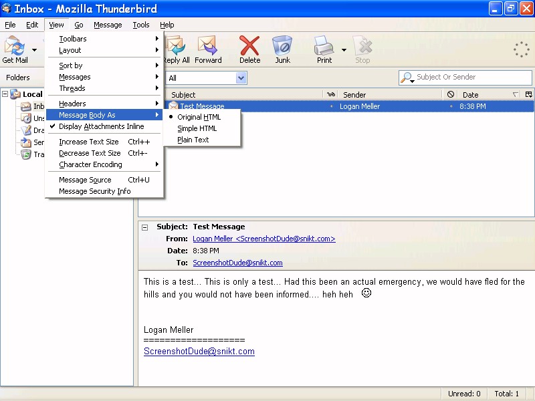Screen dimensions: 535x401
Task: Click the Local Folders account icon
Action: 15,94
